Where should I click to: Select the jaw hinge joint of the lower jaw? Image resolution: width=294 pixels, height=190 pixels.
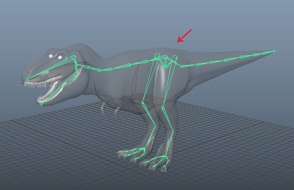(x=76, y=74)
